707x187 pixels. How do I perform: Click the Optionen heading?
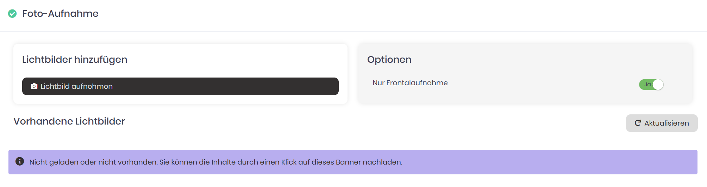click(x=389, y=60)
